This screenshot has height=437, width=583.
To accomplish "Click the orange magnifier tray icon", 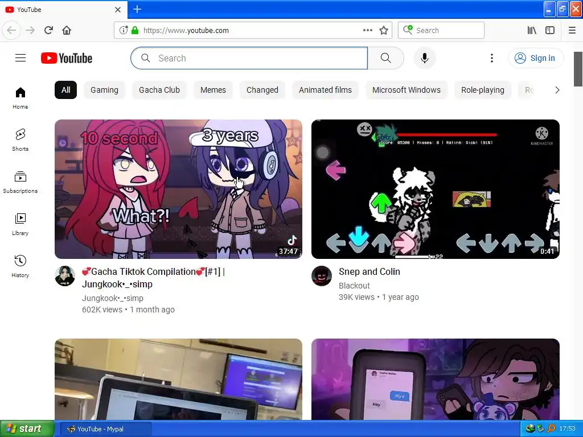I will (x=551, y=429).
